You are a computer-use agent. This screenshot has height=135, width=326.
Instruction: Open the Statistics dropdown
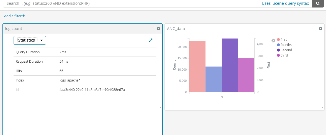click(x=30, y=40)
